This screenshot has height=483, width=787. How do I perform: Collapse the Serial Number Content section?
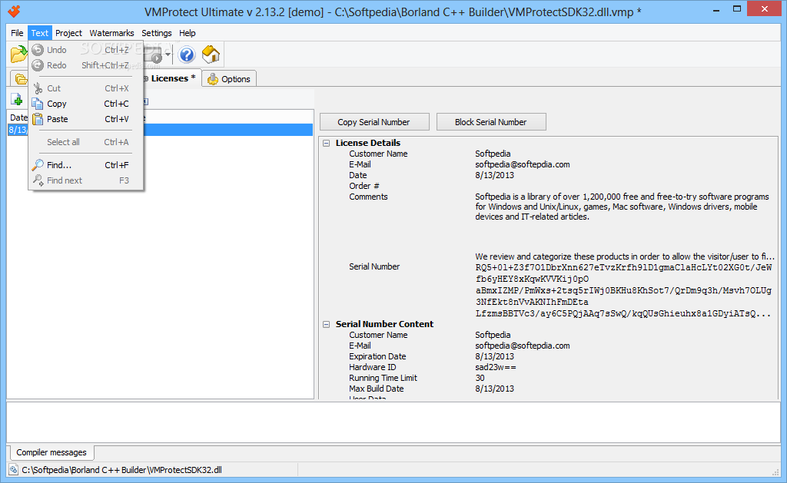coord(326,325)
